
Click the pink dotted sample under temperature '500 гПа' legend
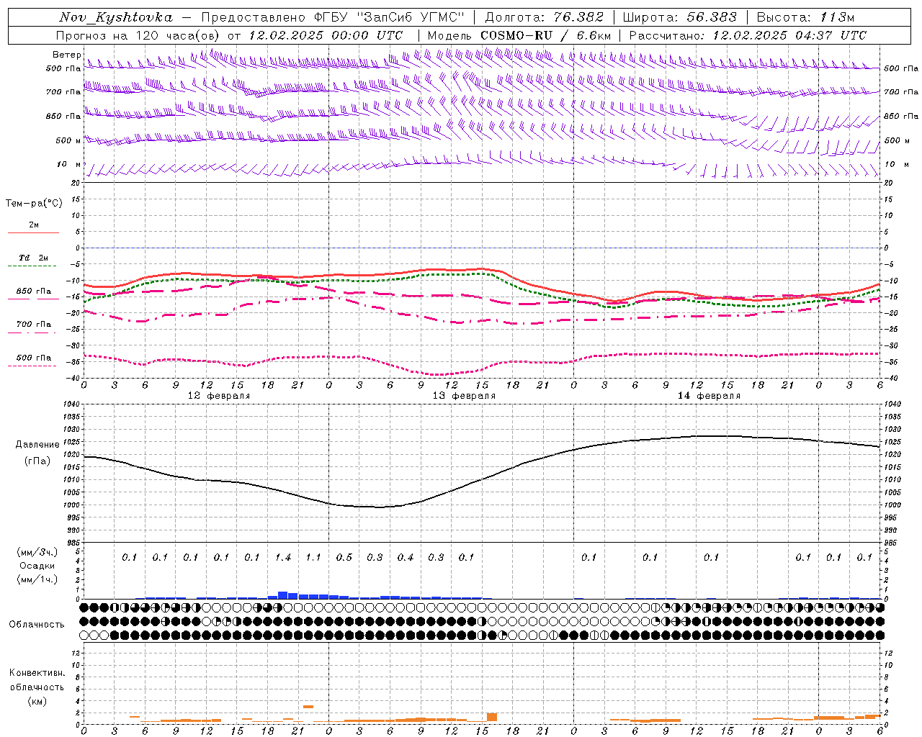[32, 366]
